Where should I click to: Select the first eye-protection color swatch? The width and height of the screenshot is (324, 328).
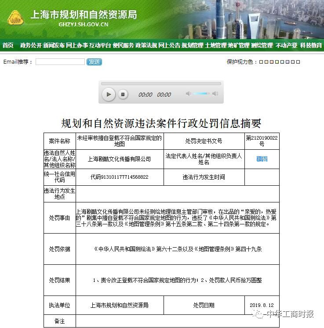[261, 62]
